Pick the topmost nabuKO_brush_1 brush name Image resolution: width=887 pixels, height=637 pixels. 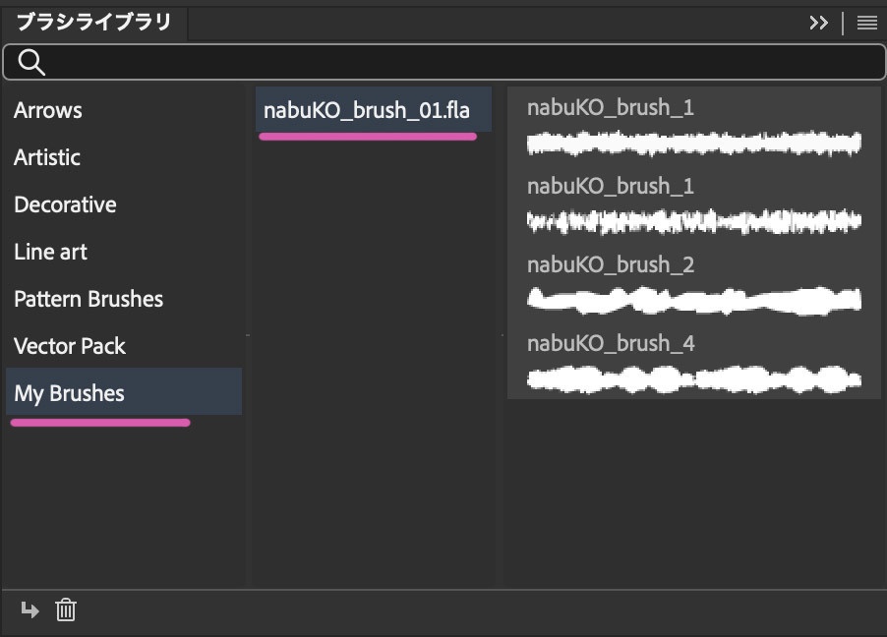click(611, 107)
